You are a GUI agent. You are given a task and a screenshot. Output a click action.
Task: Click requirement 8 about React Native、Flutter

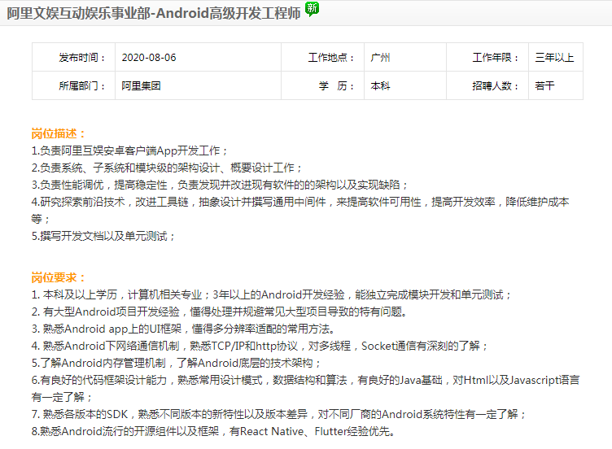[x=213, y=431]
